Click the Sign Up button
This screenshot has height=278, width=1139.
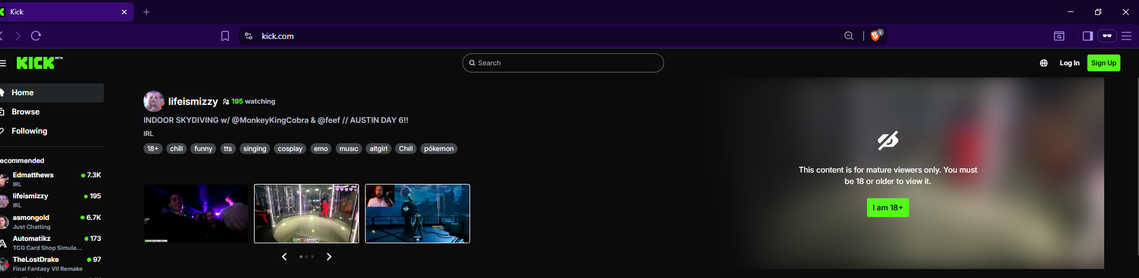click(x=1104, y=63)
